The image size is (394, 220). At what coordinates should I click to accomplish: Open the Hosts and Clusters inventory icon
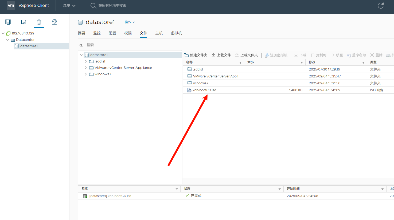(8, 22)
